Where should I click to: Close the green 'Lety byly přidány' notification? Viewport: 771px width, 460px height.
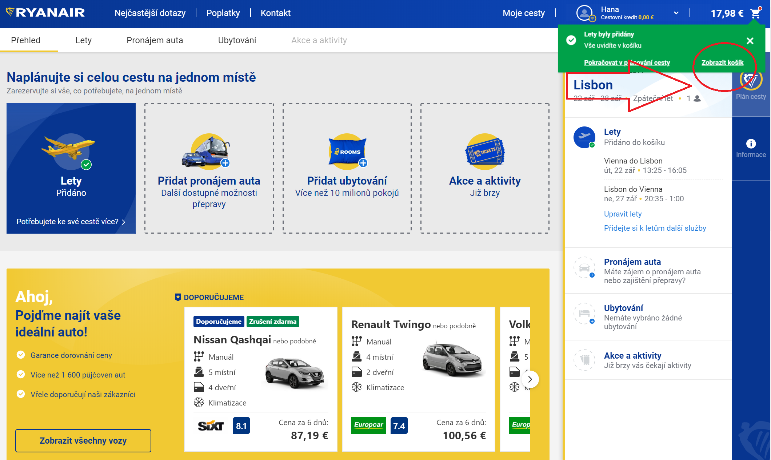750,41
